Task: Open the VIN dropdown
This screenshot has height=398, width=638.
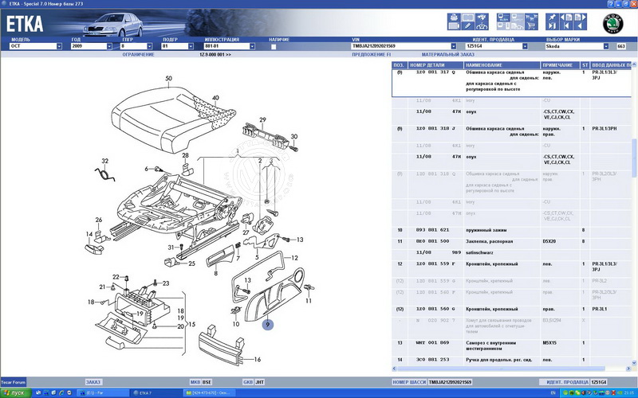Action: pos(453,46)
